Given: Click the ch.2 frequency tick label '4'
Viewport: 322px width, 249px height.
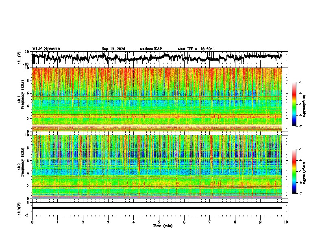Looking at the screenshot, I should pos(28,173).
